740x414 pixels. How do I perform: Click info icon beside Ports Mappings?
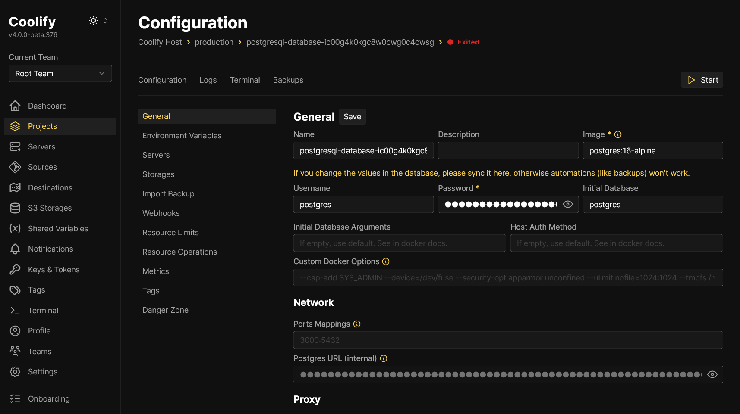(x=357, y=324)
